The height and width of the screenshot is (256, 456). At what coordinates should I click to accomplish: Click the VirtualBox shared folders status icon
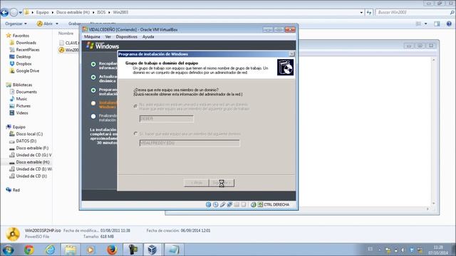click(x=237, y=205)
